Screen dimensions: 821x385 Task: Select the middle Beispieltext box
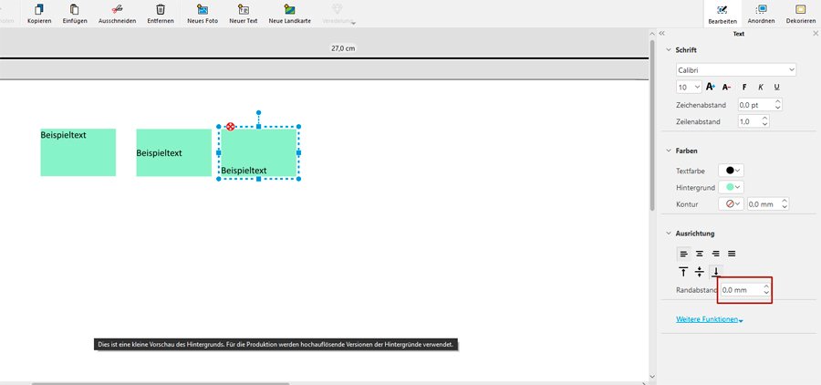[174, 152]
